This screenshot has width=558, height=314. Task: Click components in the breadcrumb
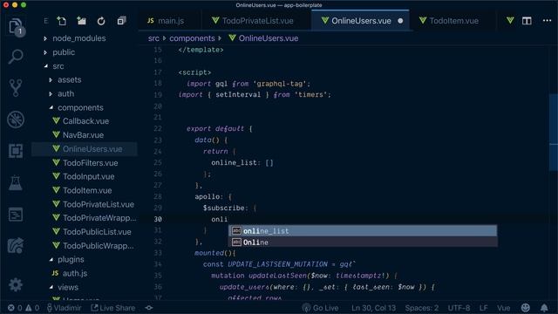coord(192,38)
